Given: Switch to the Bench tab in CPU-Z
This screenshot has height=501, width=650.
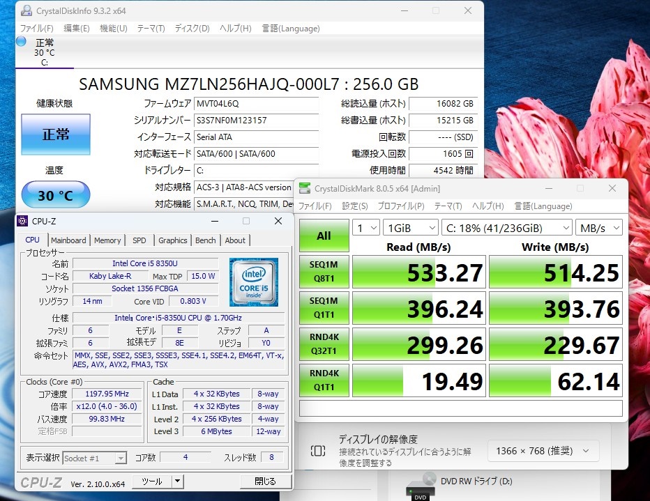Looking at the screenshot, I should [205, 240].
